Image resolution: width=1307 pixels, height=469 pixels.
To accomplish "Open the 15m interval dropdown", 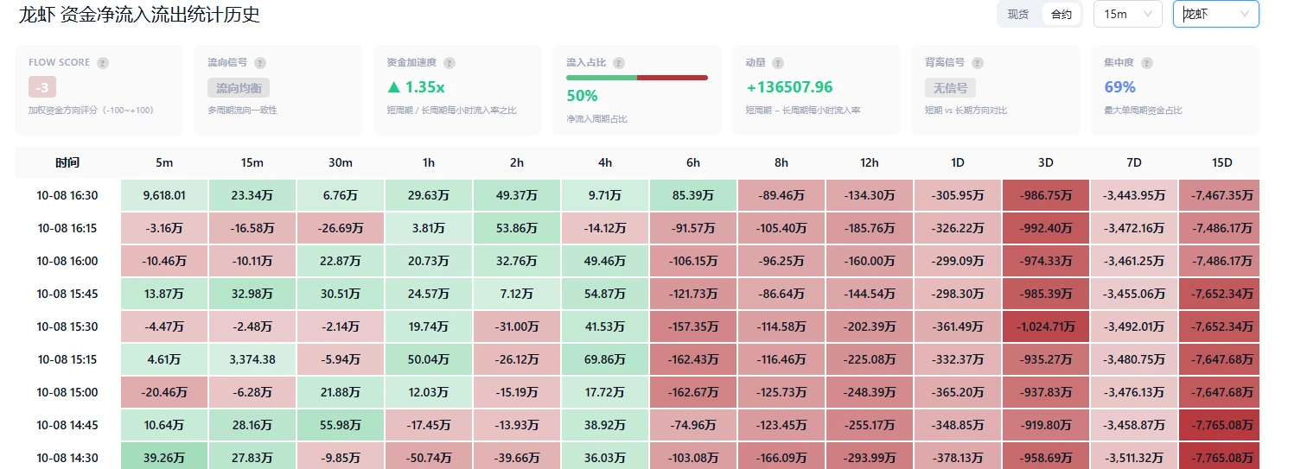I will tap(1128, 14).
